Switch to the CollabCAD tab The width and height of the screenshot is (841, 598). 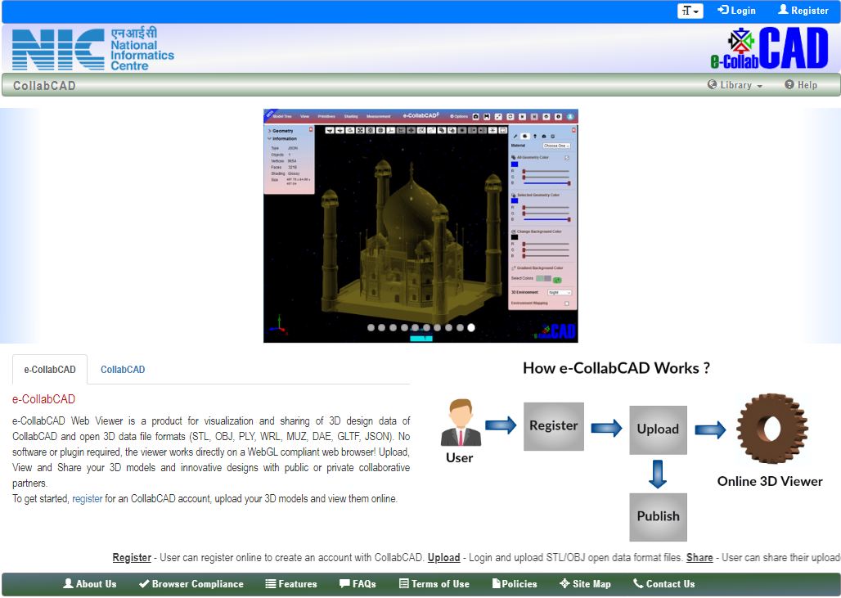[x=123, y=370]
